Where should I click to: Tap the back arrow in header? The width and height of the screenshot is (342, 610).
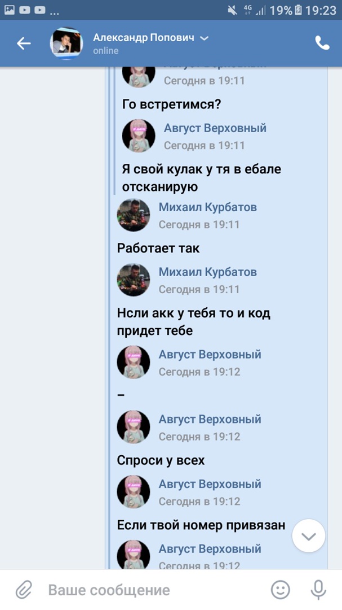coord(24,43)
